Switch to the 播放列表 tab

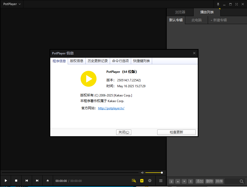pyautogui.click(x=207, y=12)
